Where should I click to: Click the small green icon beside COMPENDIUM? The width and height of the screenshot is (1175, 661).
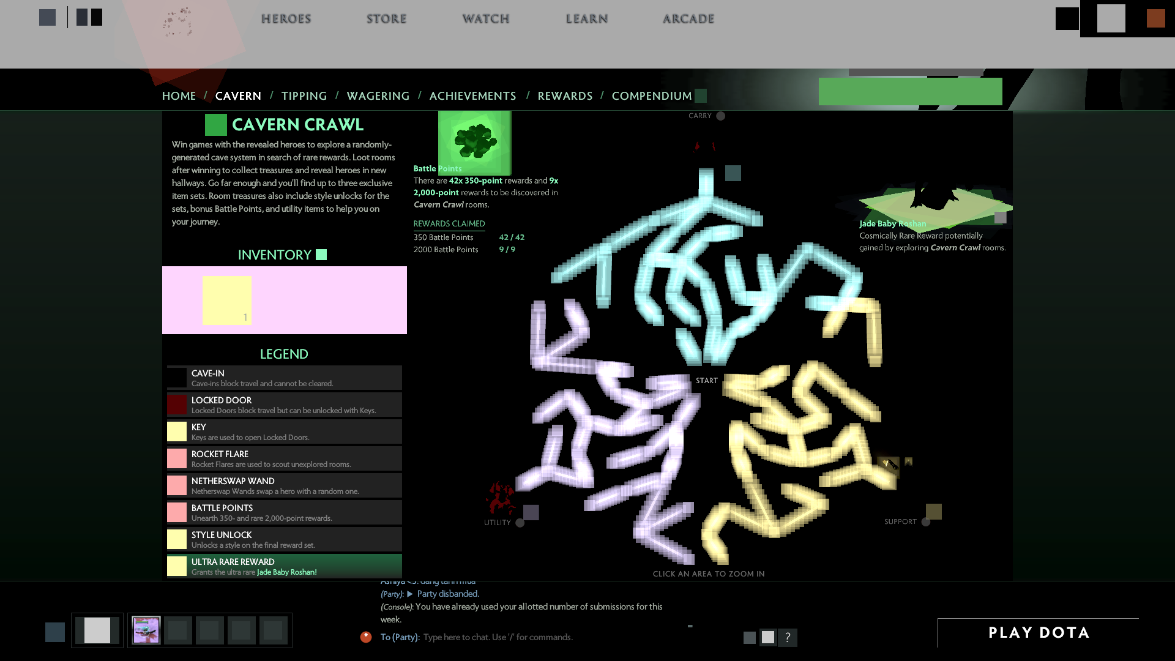point(701,95)
